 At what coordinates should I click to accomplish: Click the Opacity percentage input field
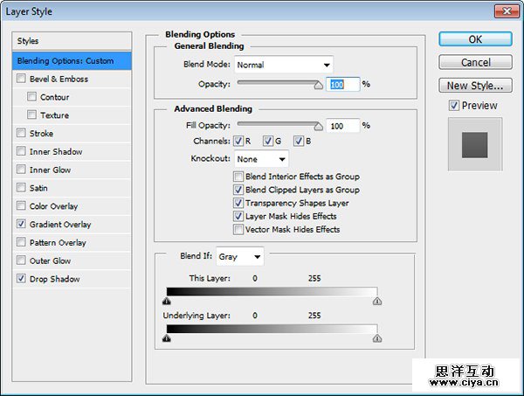[x=341, y=84]
